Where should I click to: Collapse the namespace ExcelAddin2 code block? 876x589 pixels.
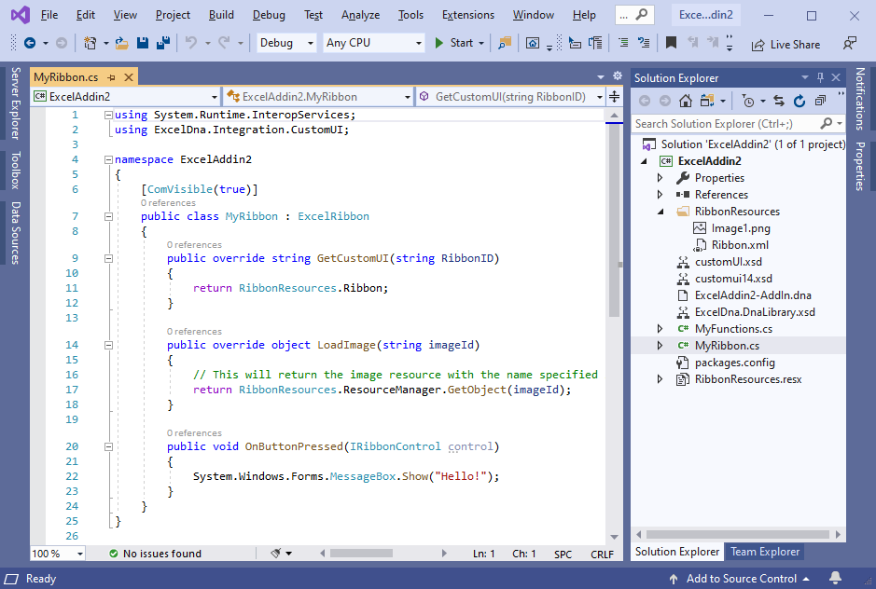tap(108, 159)
